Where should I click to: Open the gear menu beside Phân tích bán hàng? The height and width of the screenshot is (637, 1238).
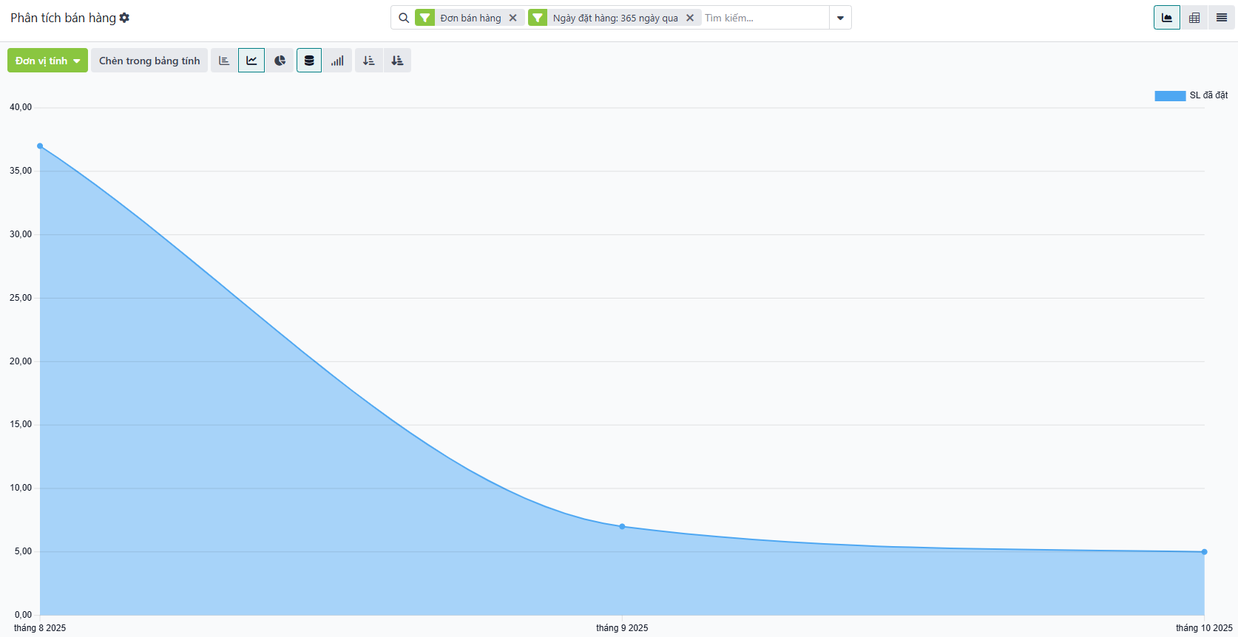coord(124,18)
